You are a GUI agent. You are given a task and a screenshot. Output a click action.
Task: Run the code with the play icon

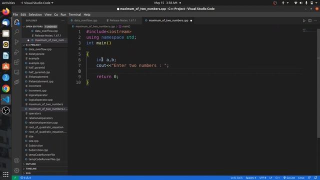point(304,20)
